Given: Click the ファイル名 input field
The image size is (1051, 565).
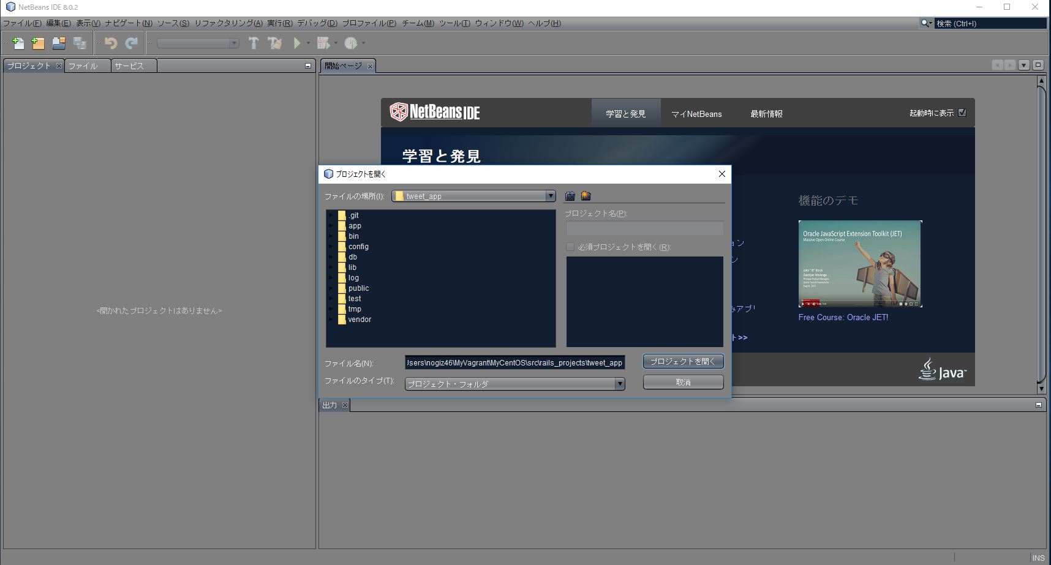Looking at the screenshot, I should [514, 362].
